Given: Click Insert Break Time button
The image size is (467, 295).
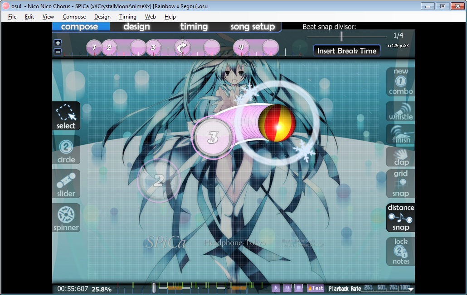Looking at the screenshot, I should (x=347, y=51).
